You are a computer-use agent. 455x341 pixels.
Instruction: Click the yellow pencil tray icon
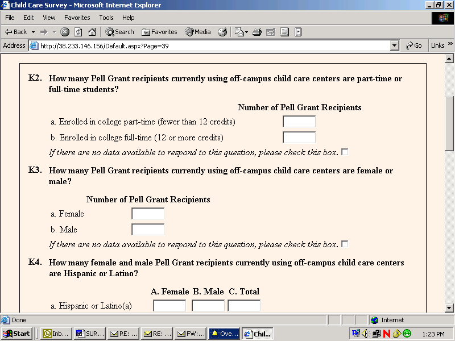point(396,334)
